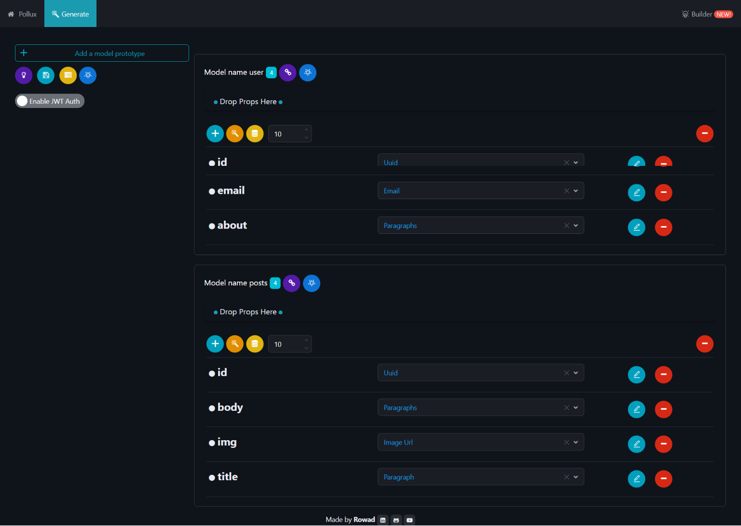
Task: Remove the posts id property
Action: pyautogui.click(x=663, y=375)
